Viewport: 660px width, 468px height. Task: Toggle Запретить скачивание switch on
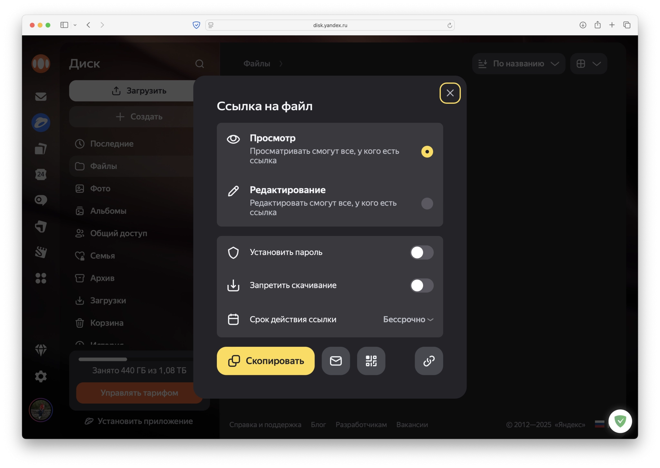click(422, 285)
